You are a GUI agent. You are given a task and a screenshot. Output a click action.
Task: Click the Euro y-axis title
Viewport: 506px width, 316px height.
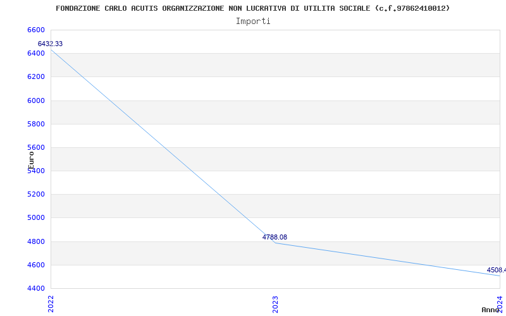(31, 161)
